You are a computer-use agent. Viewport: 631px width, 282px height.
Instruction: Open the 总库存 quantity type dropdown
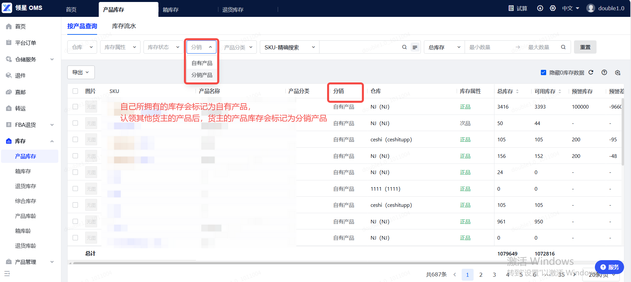click(444, 47)
